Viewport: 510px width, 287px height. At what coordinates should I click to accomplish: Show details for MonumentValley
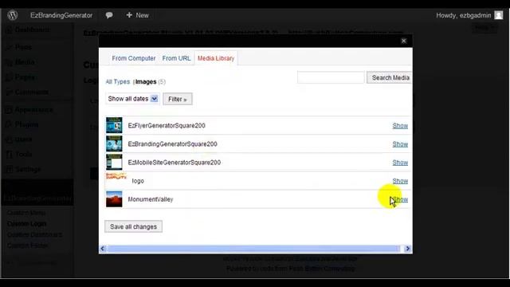point(400,199)
